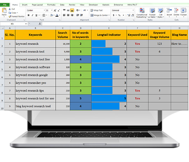Click the Cut button

12,9
